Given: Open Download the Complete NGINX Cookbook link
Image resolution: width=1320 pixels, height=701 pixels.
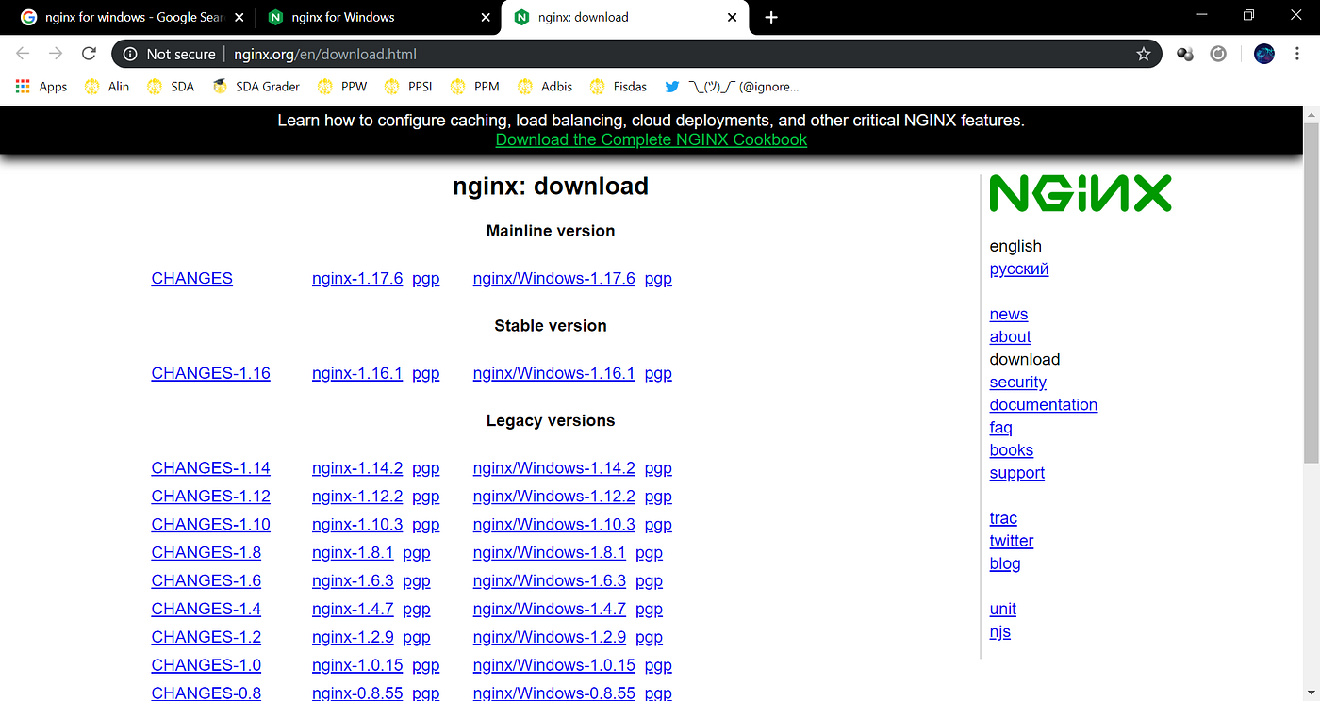Looking at the screenshot, I should pos(652,139).
